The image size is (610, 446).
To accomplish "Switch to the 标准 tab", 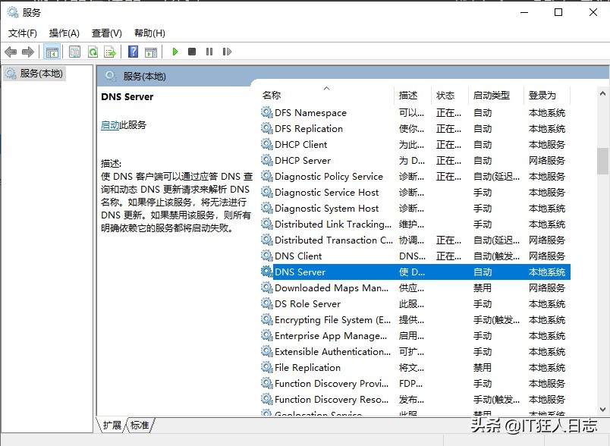I will point(139,426).
